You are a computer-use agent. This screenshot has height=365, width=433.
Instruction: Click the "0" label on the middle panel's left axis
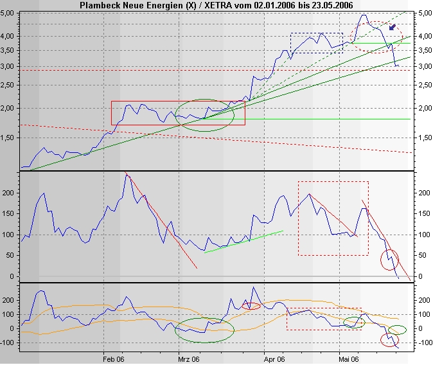tap(12, 276)
